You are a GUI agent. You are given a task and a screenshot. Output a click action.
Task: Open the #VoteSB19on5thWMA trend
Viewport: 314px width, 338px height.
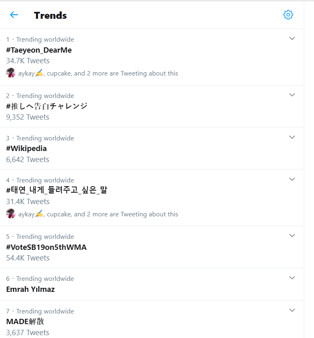[47, 247]
